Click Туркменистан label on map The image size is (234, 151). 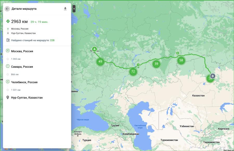tap(169, 140)
